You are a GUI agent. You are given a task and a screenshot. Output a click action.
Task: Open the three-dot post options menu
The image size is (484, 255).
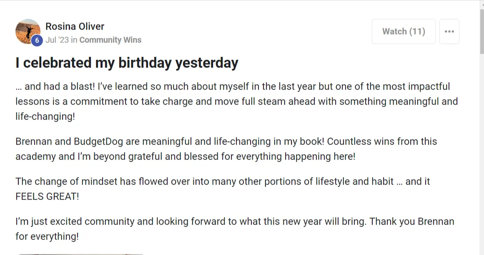[x=449, y=31]
